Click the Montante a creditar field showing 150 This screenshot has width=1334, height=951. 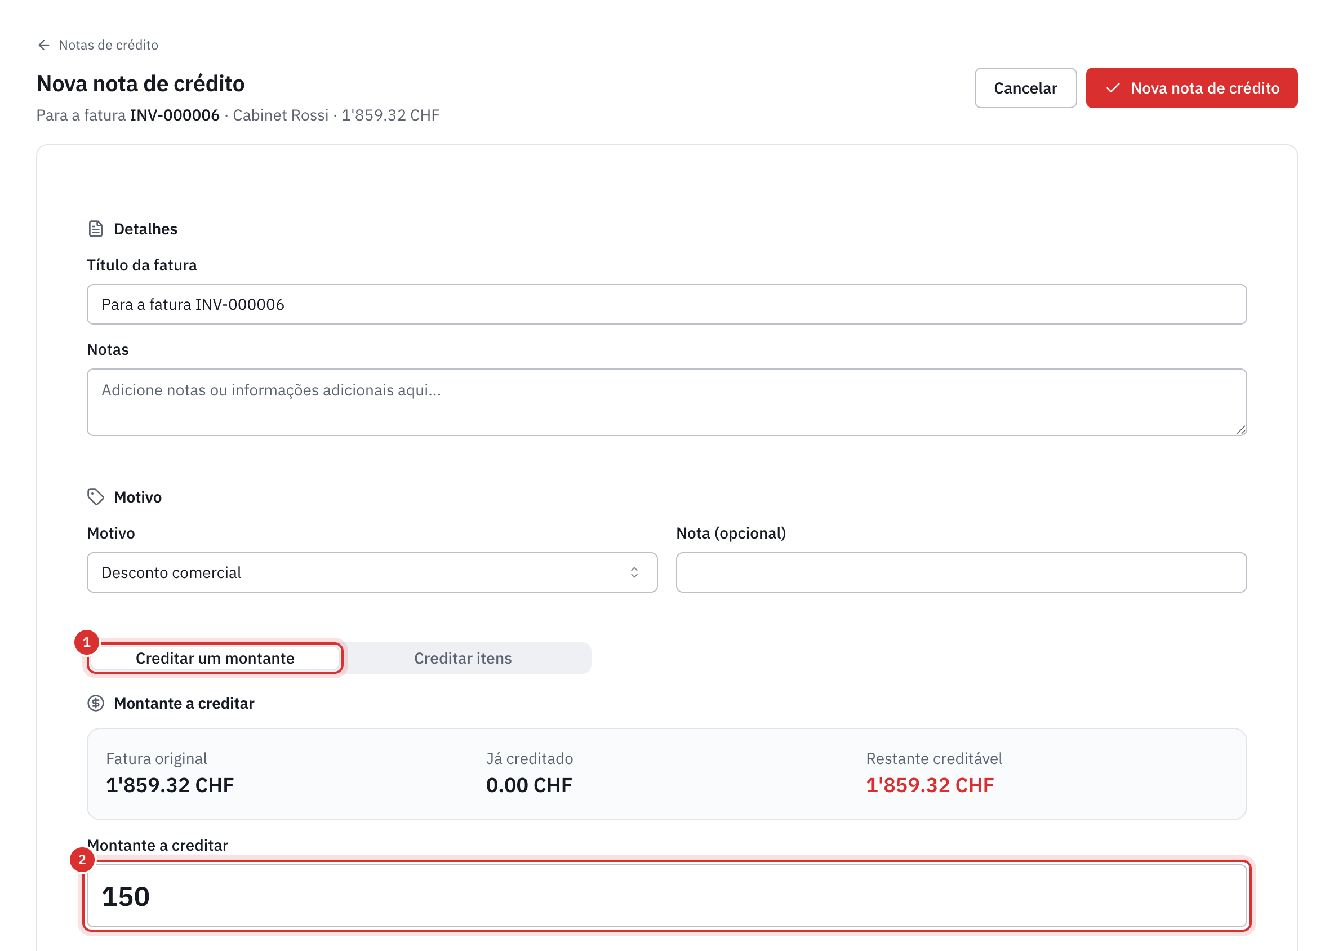666,896
